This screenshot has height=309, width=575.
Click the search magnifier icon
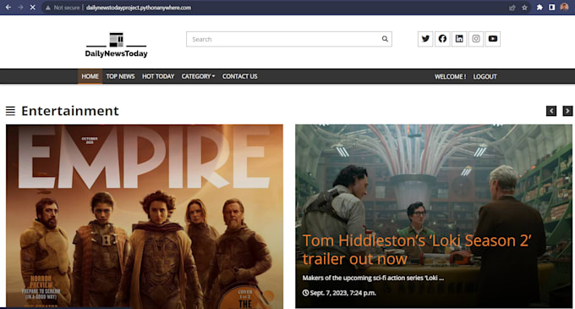[385, 39]
